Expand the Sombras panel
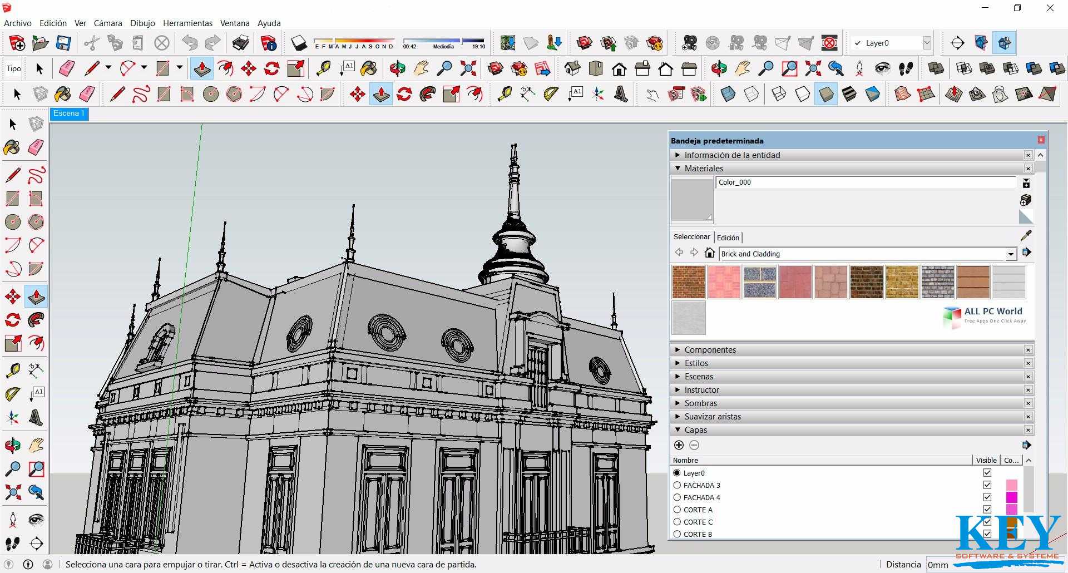1068x573 pixels. point(678,403)
